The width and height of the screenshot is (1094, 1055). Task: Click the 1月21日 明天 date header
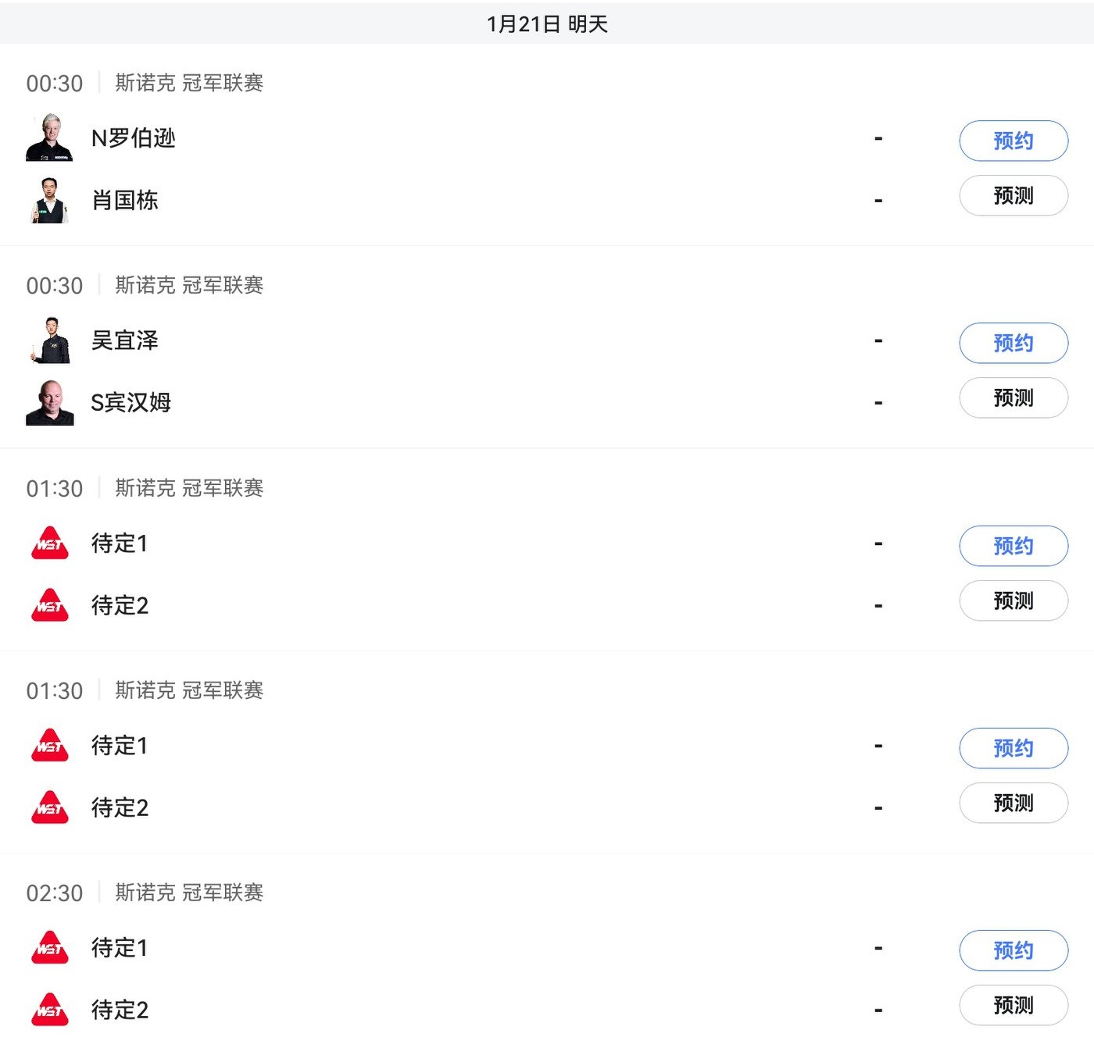(547, 24)
